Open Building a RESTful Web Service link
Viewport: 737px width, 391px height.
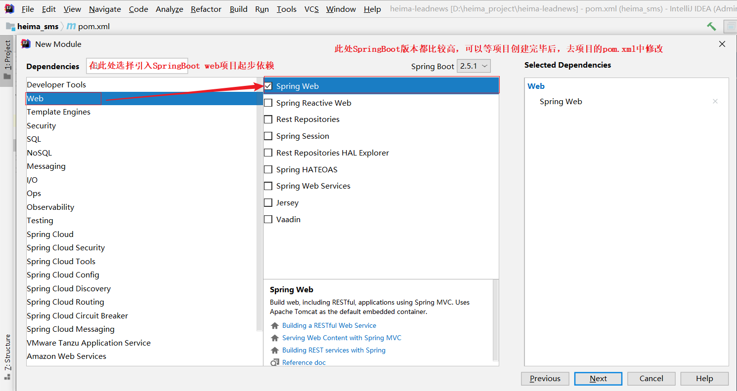click(x=329, y=326)
